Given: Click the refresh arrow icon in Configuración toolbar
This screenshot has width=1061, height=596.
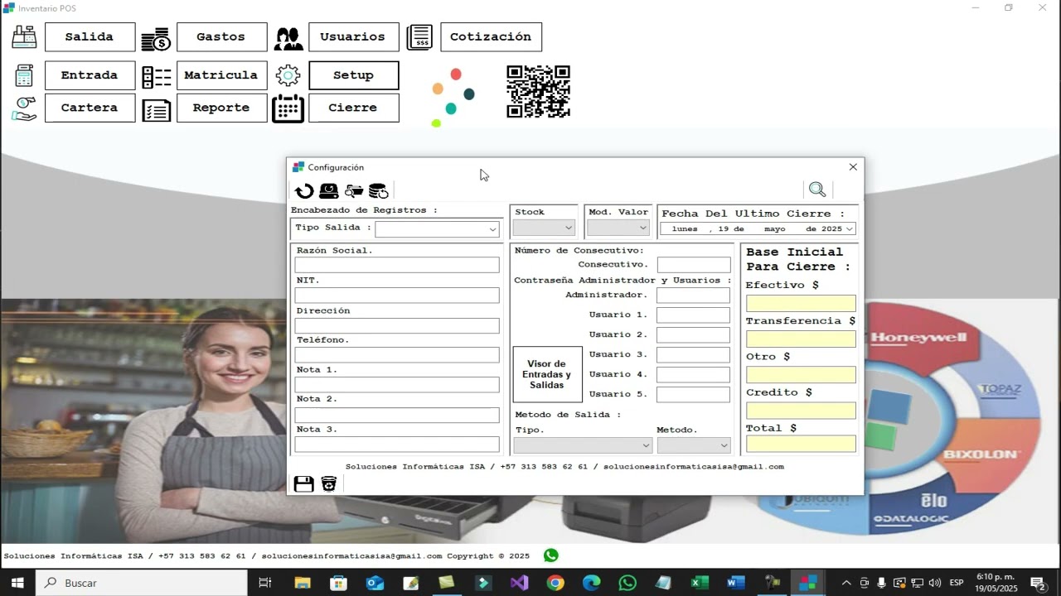Looking at the screenshot, I should point(304,191).
